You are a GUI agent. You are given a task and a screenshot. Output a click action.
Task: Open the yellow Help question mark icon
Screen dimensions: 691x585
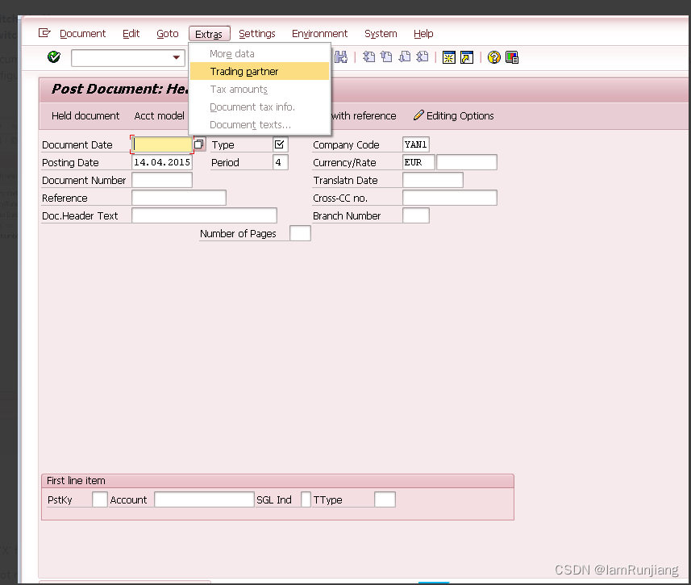coord(494,57)
